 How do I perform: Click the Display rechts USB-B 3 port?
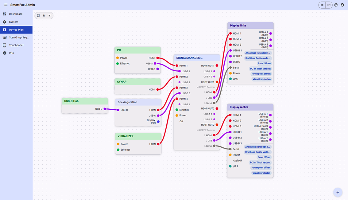tap(230, 144)
